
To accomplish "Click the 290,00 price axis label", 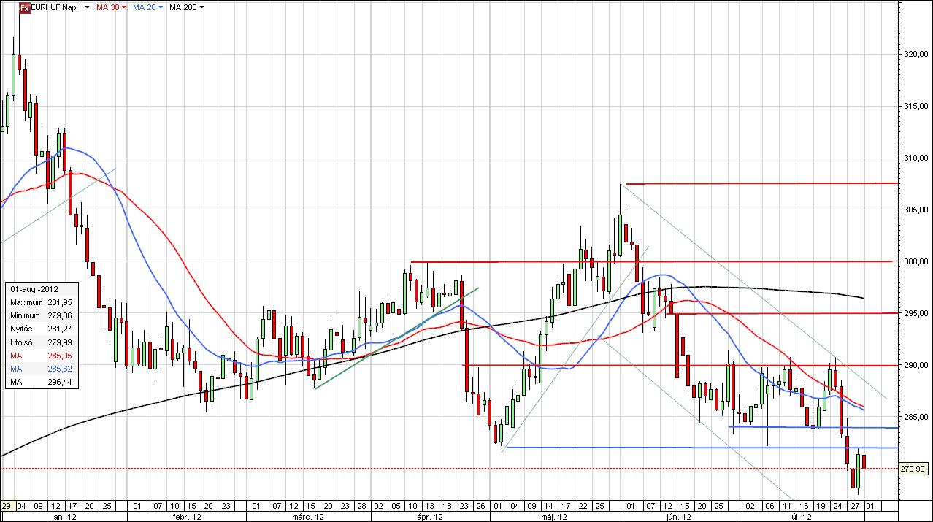I will [x=915, y=365].
